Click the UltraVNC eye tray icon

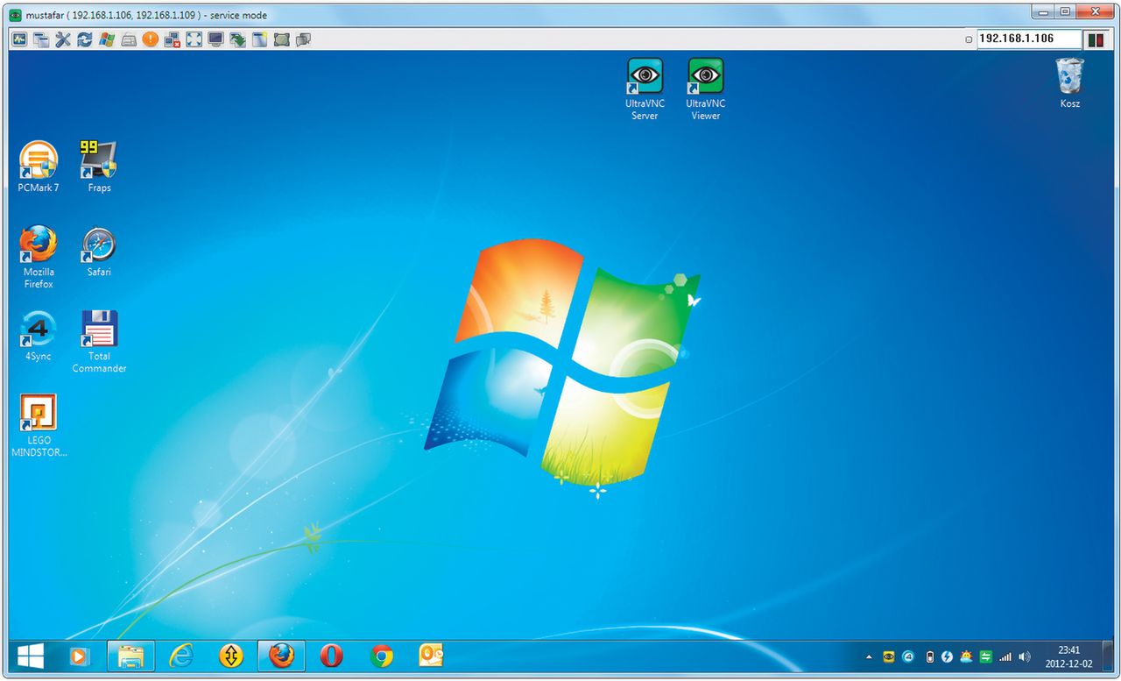[x=889, y=656]
